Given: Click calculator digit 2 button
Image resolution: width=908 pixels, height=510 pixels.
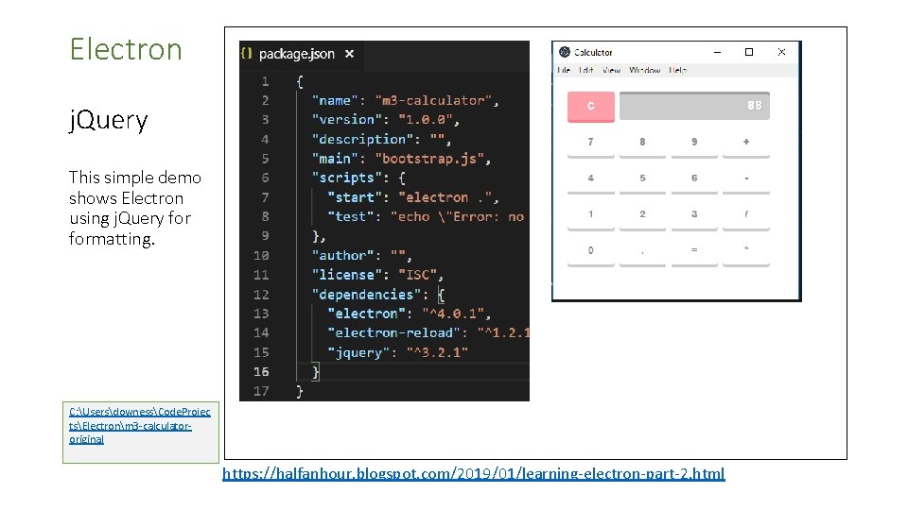Looking at the screenshot, I should [642, 215].
